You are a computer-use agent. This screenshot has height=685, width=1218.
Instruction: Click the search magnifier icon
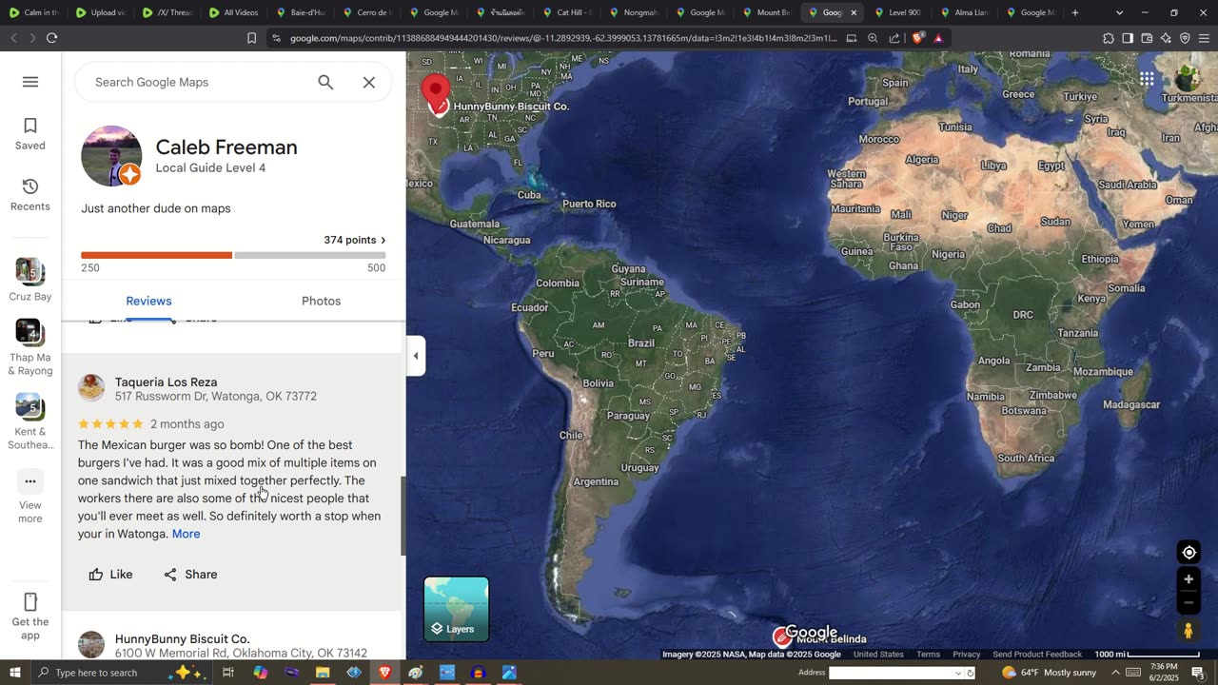[x=325, y=82]
